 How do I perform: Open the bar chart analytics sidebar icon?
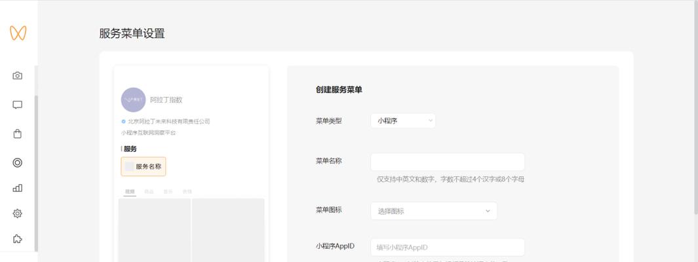coord(17,188)
